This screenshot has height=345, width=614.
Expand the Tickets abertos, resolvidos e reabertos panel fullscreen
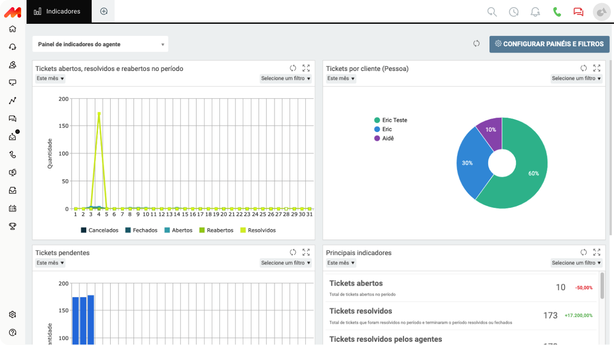point(306,68)
